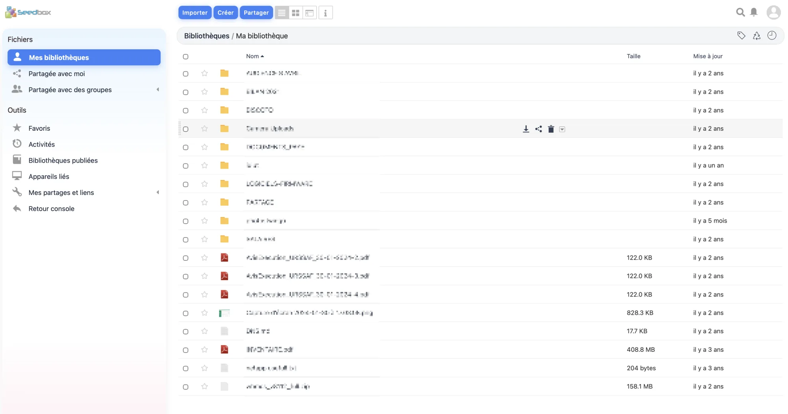Star the 828.3 KB image file
Screen dimensions: 788x414
click(x=204, y=313)
